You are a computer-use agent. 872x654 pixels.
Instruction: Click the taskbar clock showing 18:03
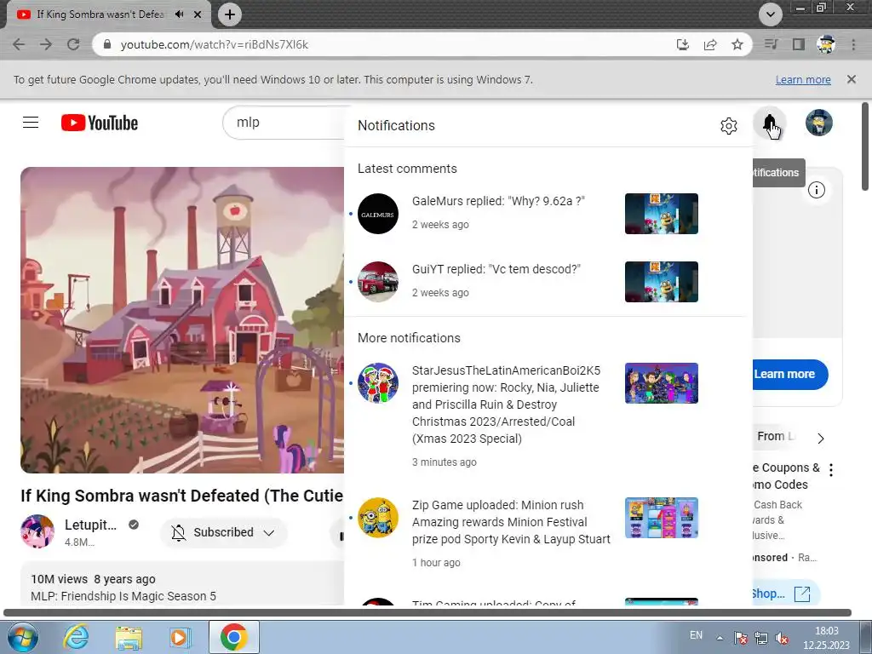826,638
